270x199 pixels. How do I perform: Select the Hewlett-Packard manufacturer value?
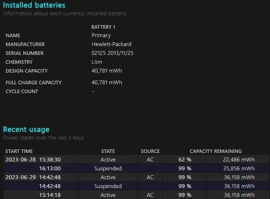(111, 44)
